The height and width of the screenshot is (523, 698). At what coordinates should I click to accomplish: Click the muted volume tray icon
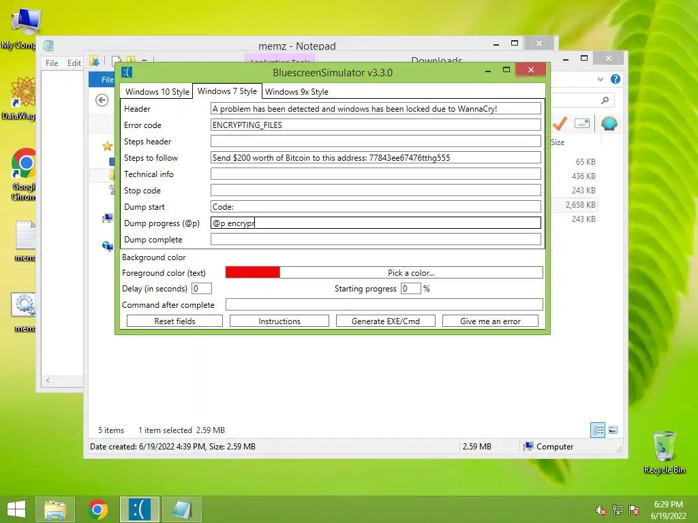coord(601,510)
